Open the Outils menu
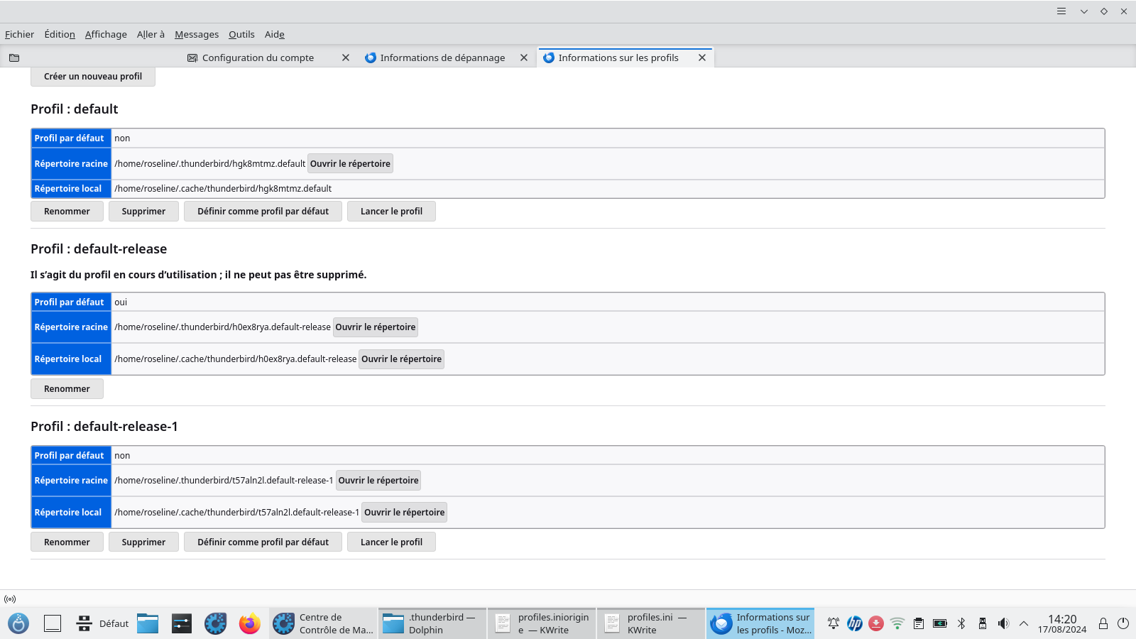Screen dimensions: 1136x639 tap(241, 34)
